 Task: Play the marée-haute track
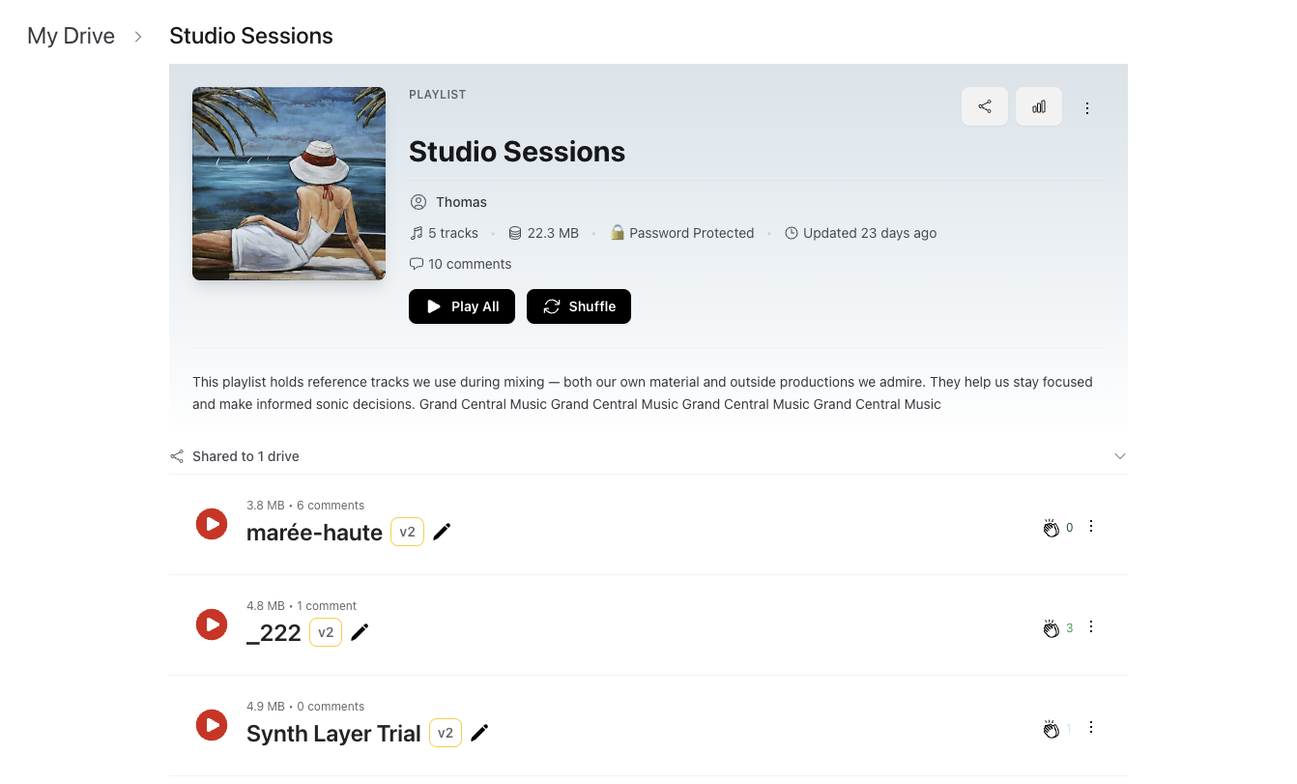coord(211,524)
